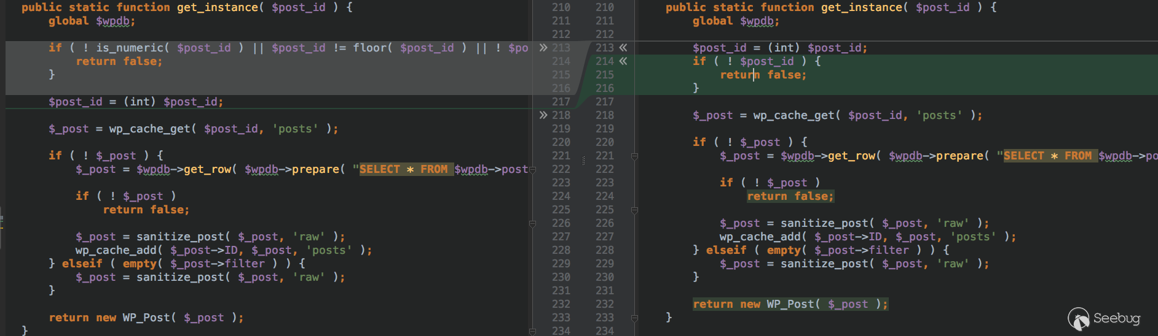Apply left change at line 218 to right
Image resolution: width=1158 pixels, height=336 pixels.
[543, 115]
